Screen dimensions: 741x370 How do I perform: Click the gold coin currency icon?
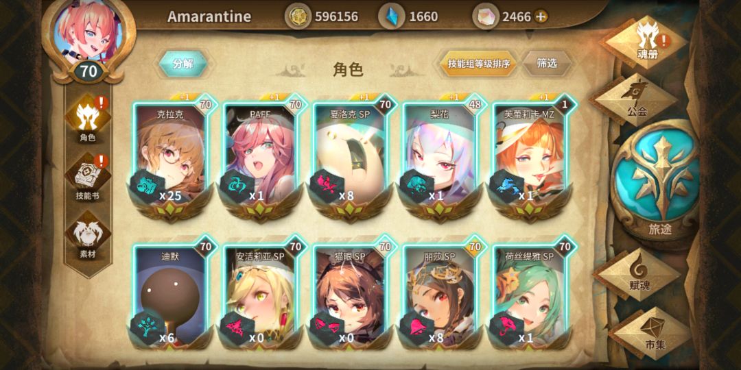[x=298, y=16]
